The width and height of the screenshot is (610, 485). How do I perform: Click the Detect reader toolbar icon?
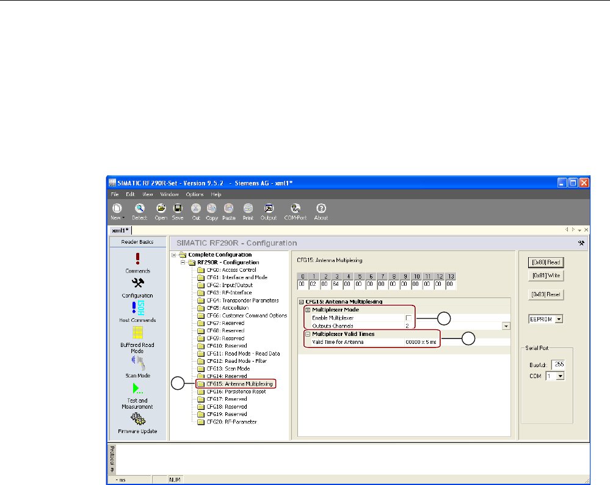click(x=140, y=208)
